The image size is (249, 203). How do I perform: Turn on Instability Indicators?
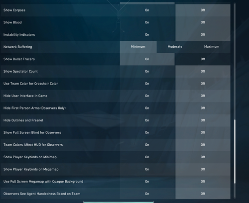click(x=147, y=35)
